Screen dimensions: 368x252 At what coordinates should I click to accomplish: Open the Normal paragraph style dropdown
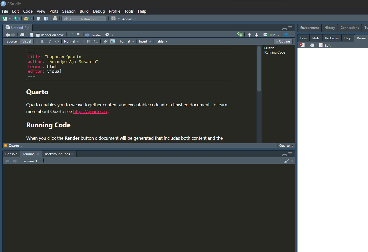71,41
